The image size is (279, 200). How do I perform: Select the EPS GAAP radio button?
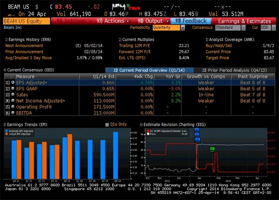(x=13, y=88)
